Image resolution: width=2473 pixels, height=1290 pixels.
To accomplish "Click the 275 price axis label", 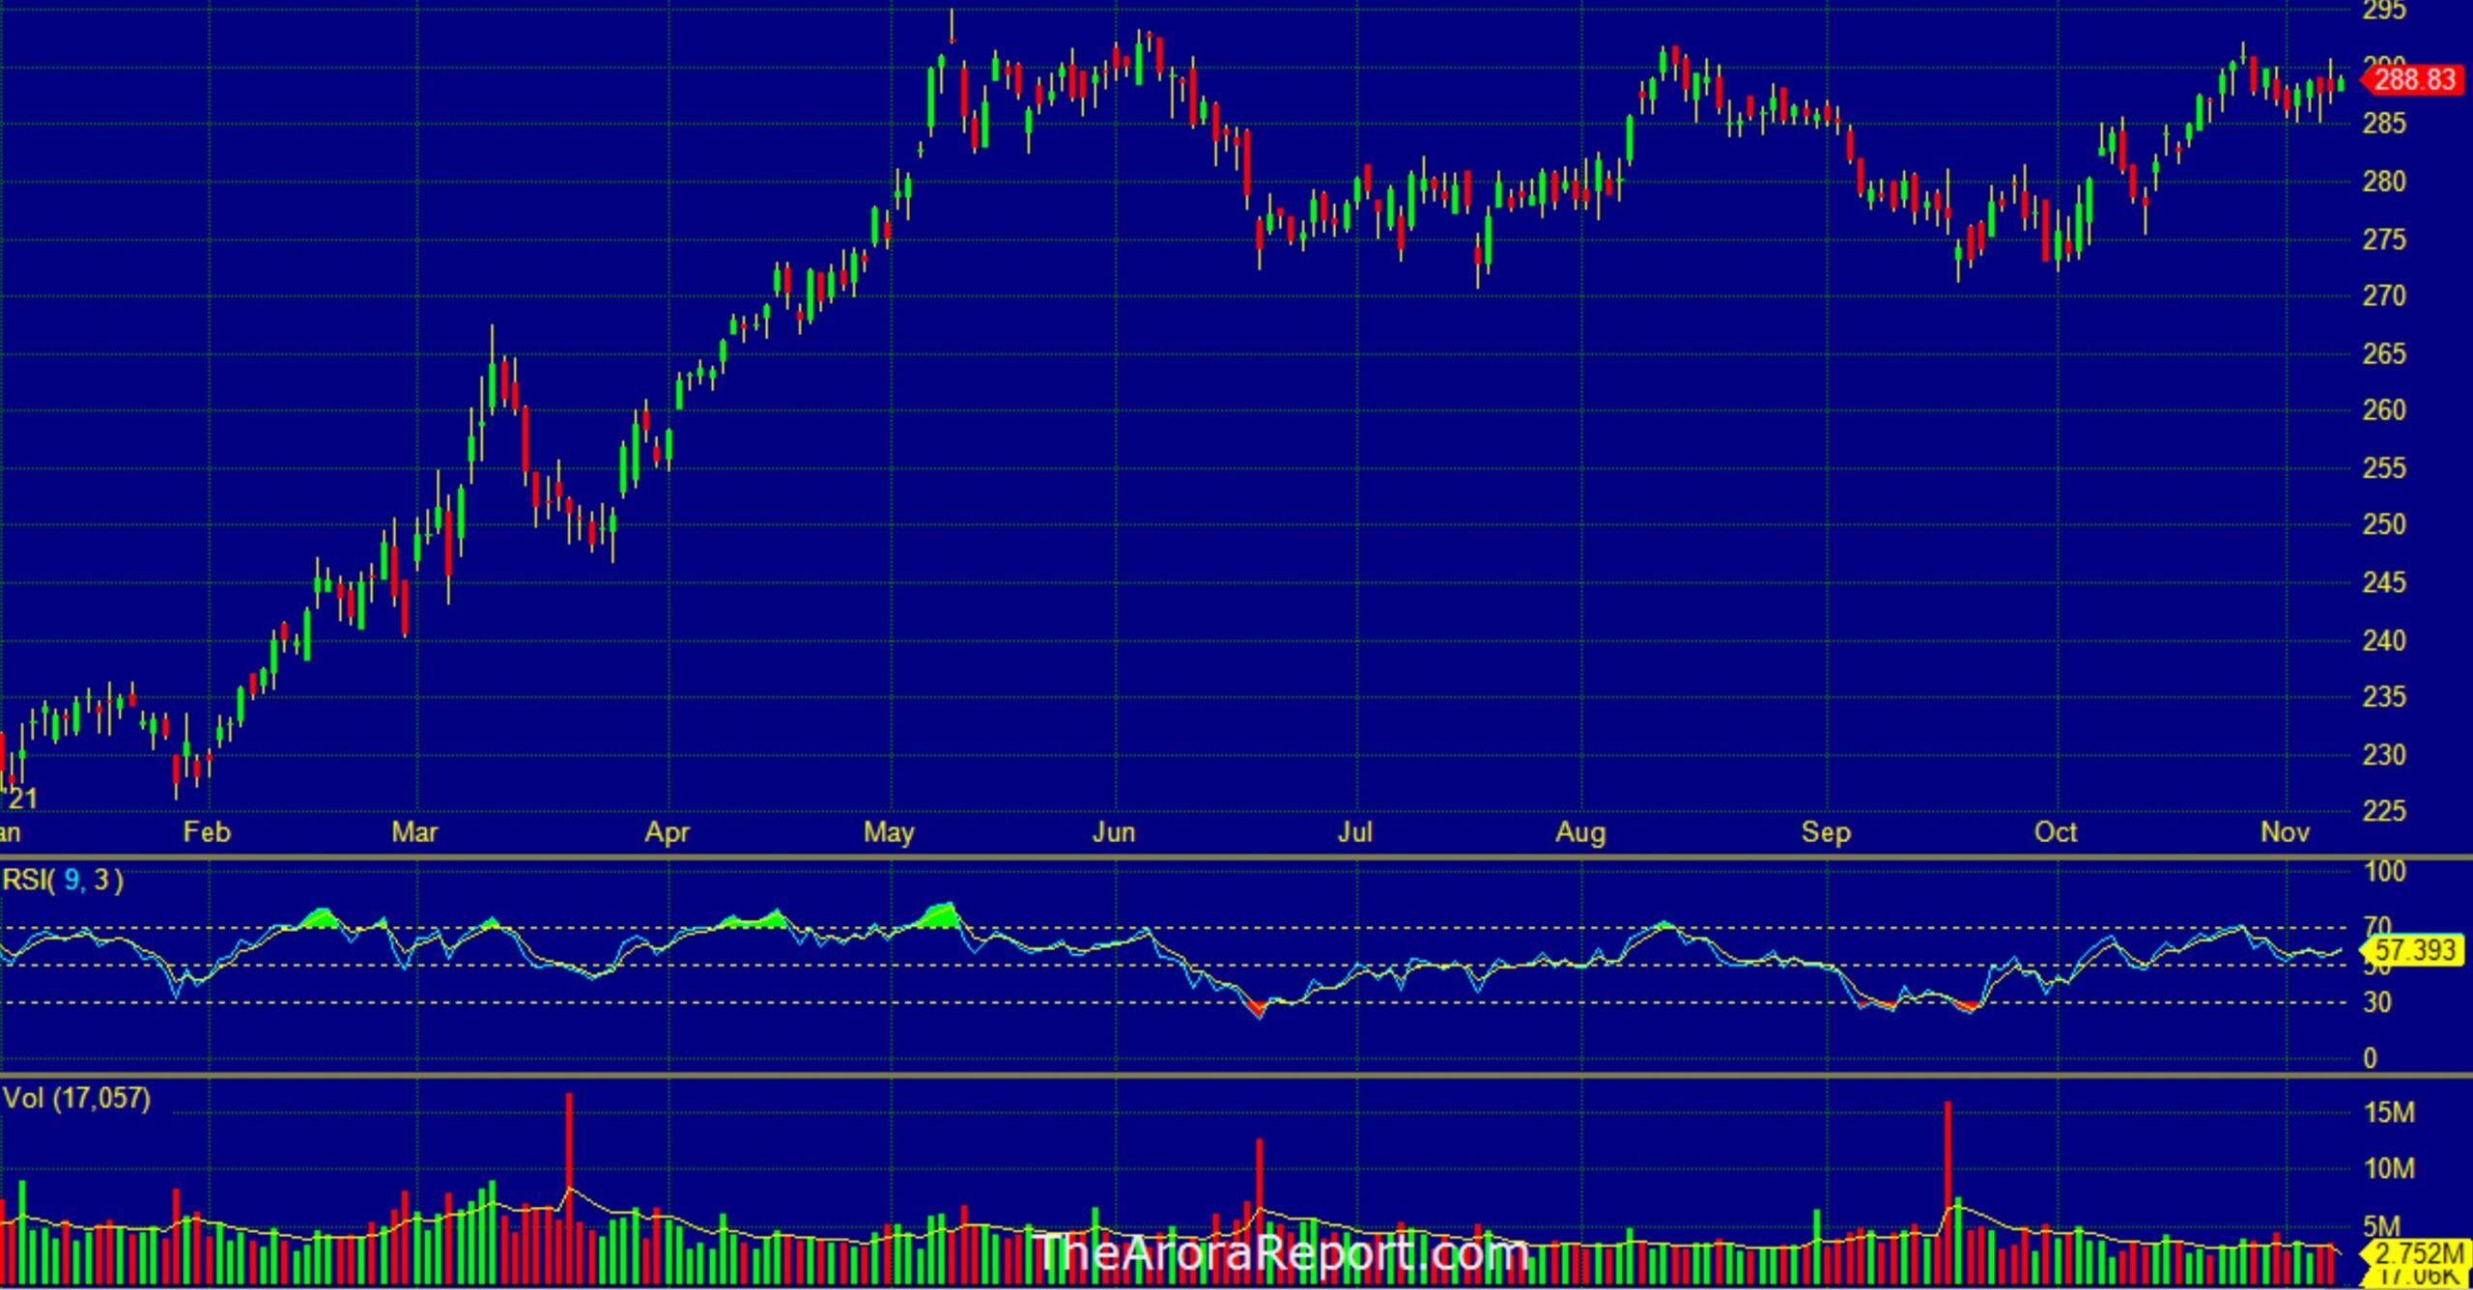I will tap(2384, 239).
